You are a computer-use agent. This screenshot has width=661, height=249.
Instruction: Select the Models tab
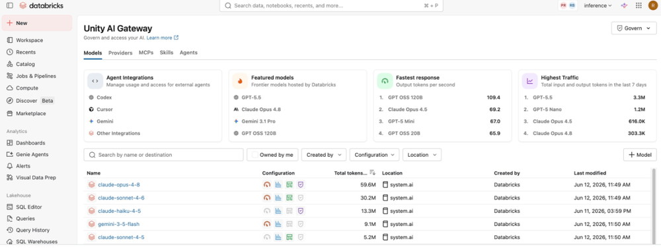[x=93, y=53]
